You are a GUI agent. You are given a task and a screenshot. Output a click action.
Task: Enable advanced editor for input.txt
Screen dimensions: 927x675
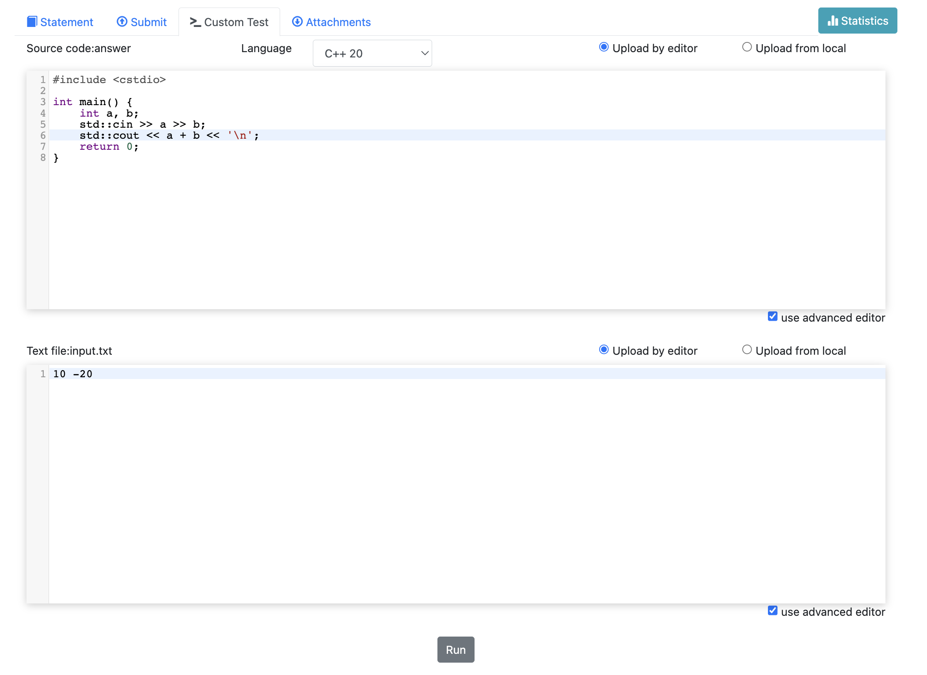pyautogui.click(x=774, y=612)
